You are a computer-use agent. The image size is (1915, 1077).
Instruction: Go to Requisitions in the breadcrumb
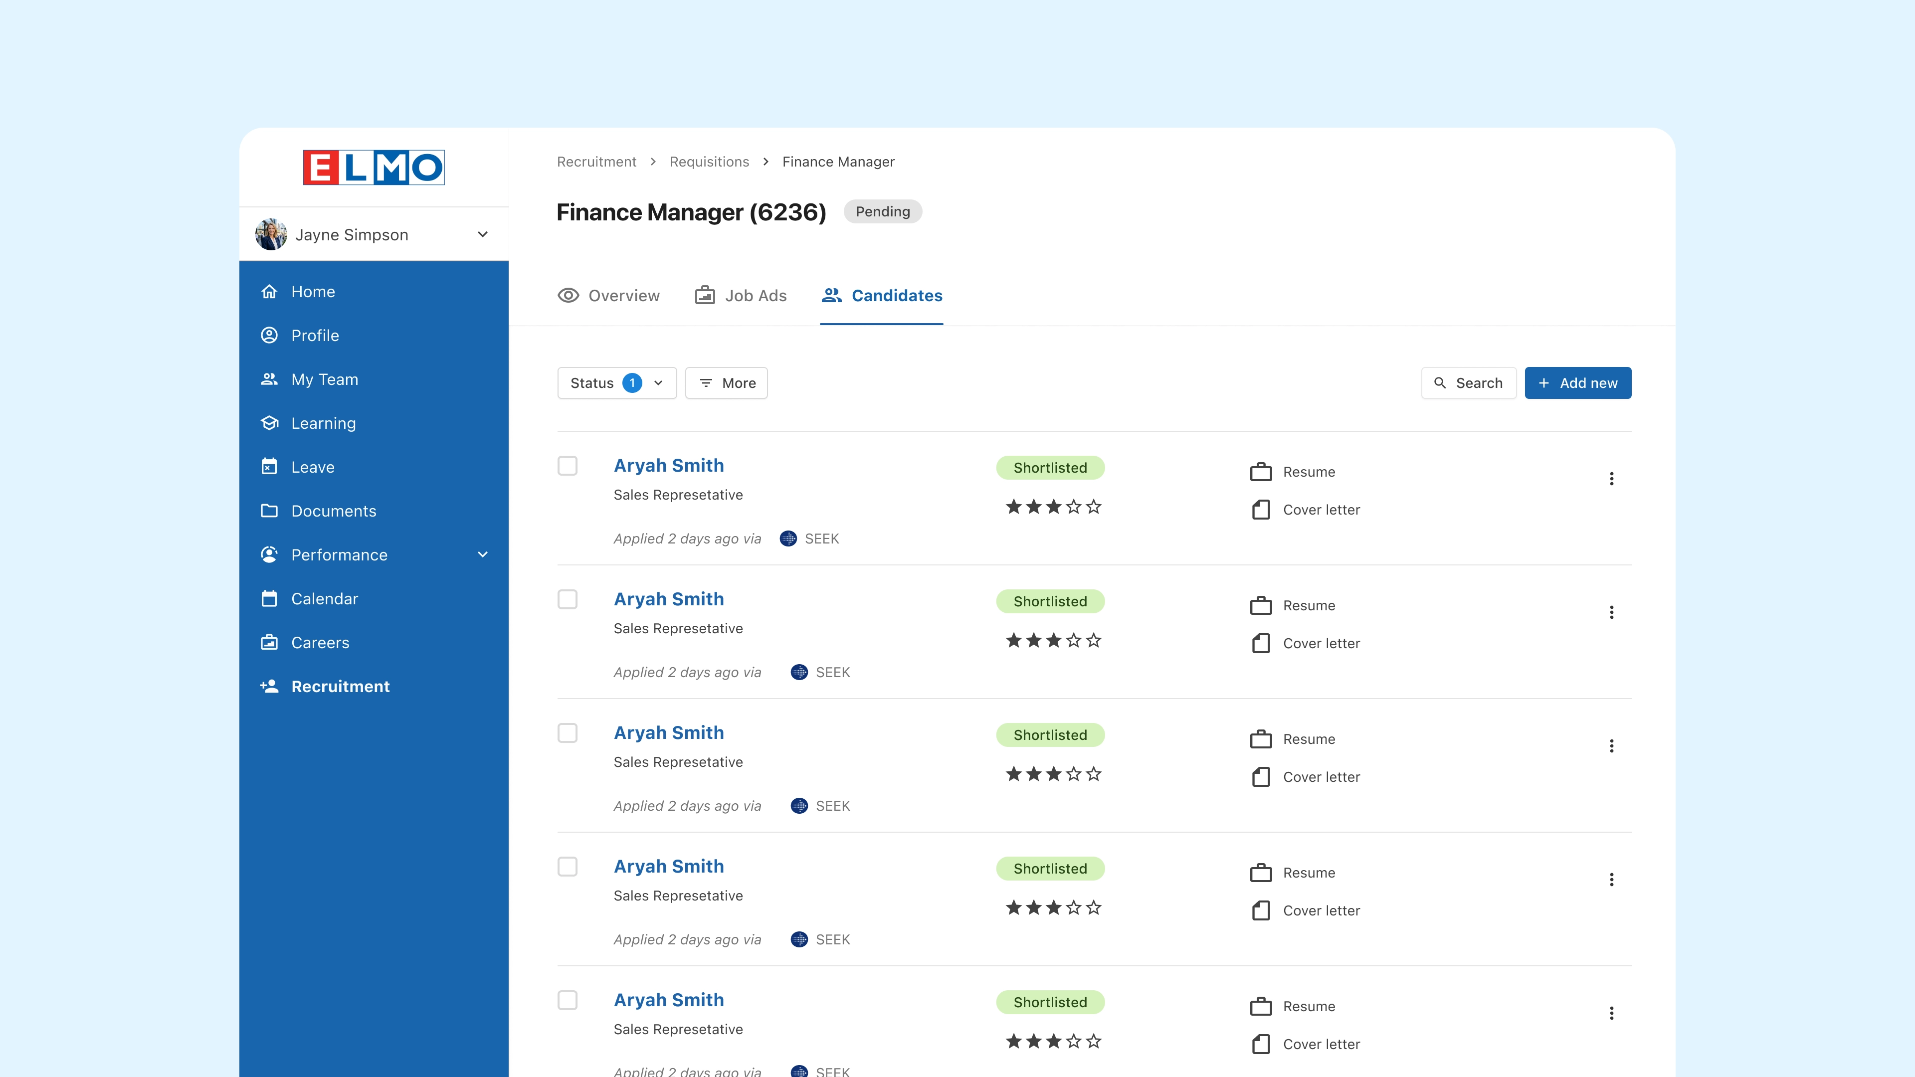709,162
